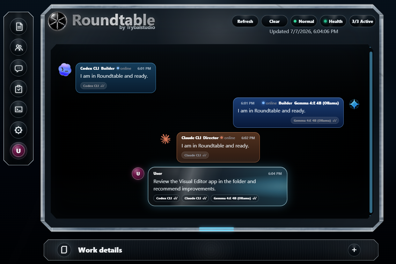
Task: Open the agents people icon in sidebar
Action: tap(18, 47)
